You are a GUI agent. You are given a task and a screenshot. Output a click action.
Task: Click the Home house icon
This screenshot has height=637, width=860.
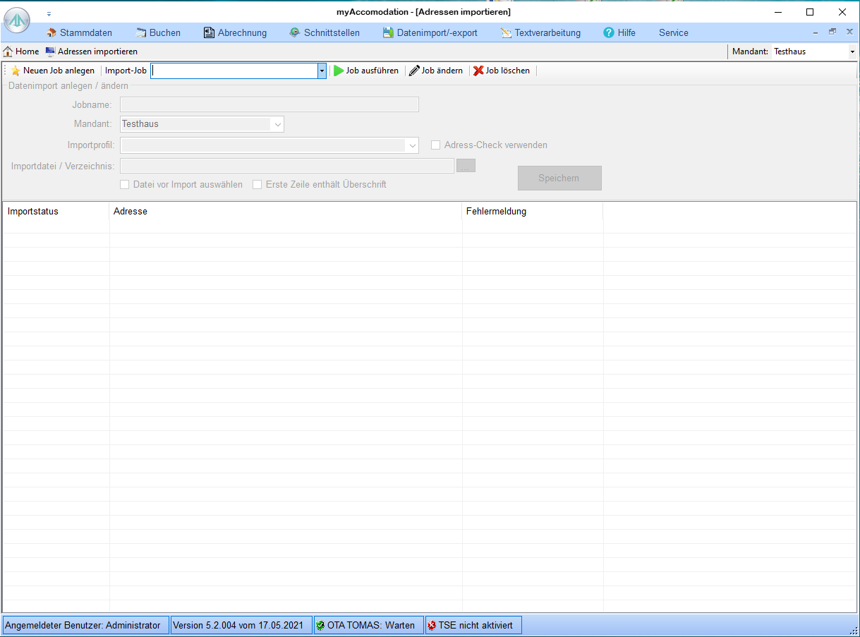(x=8, y=51)
